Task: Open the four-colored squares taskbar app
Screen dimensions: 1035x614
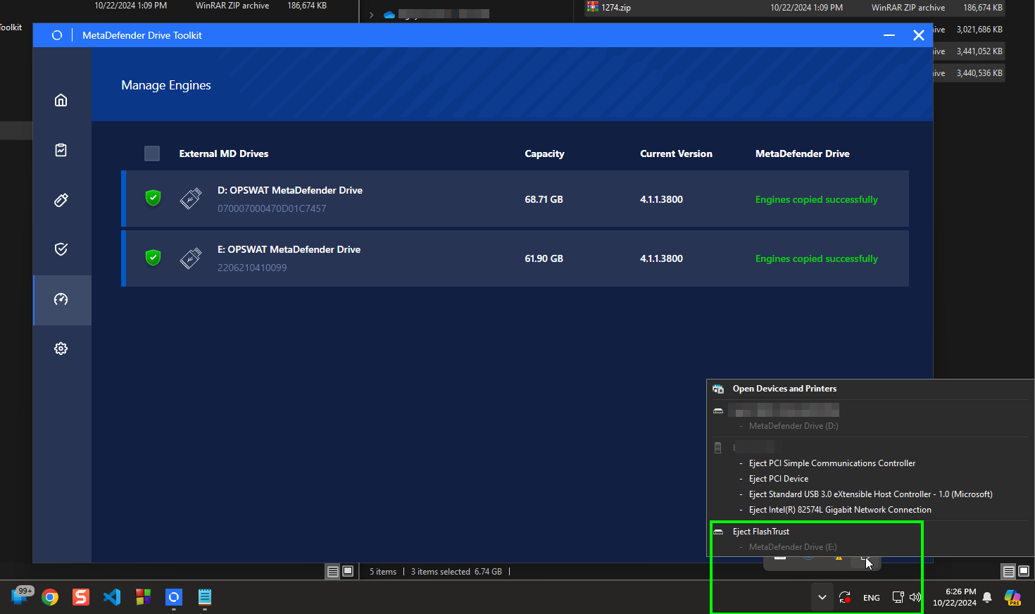Action: point(143,597)
